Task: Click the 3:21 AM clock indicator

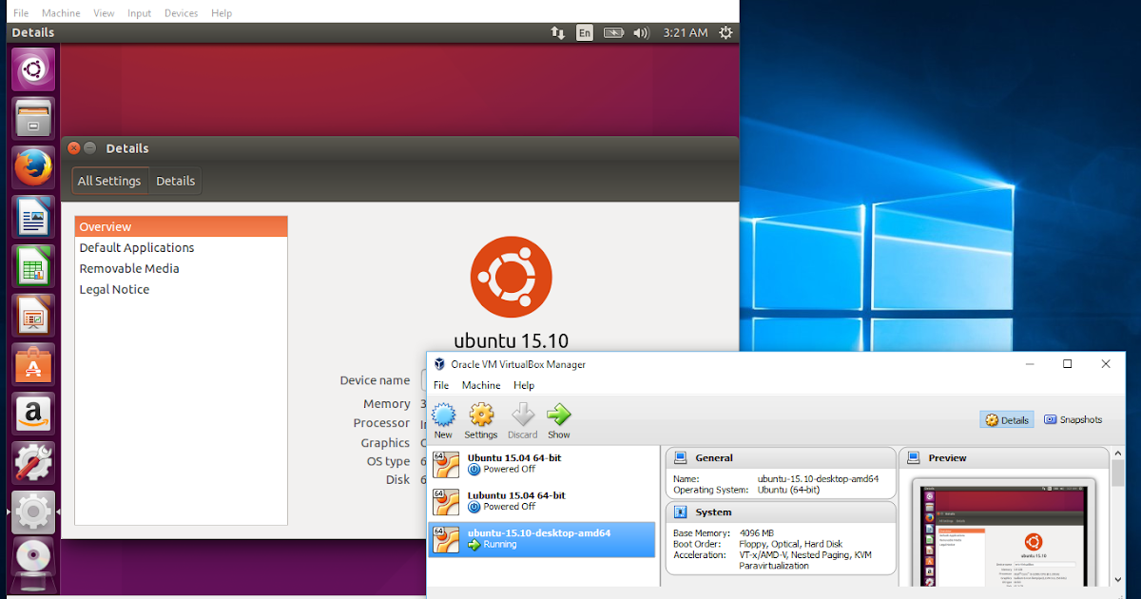Action: [685, 32]
